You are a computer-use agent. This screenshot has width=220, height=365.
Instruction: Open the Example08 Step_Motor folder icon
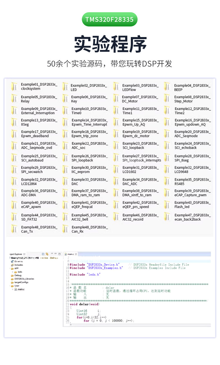pyautogui.click(x=167, y=98)
